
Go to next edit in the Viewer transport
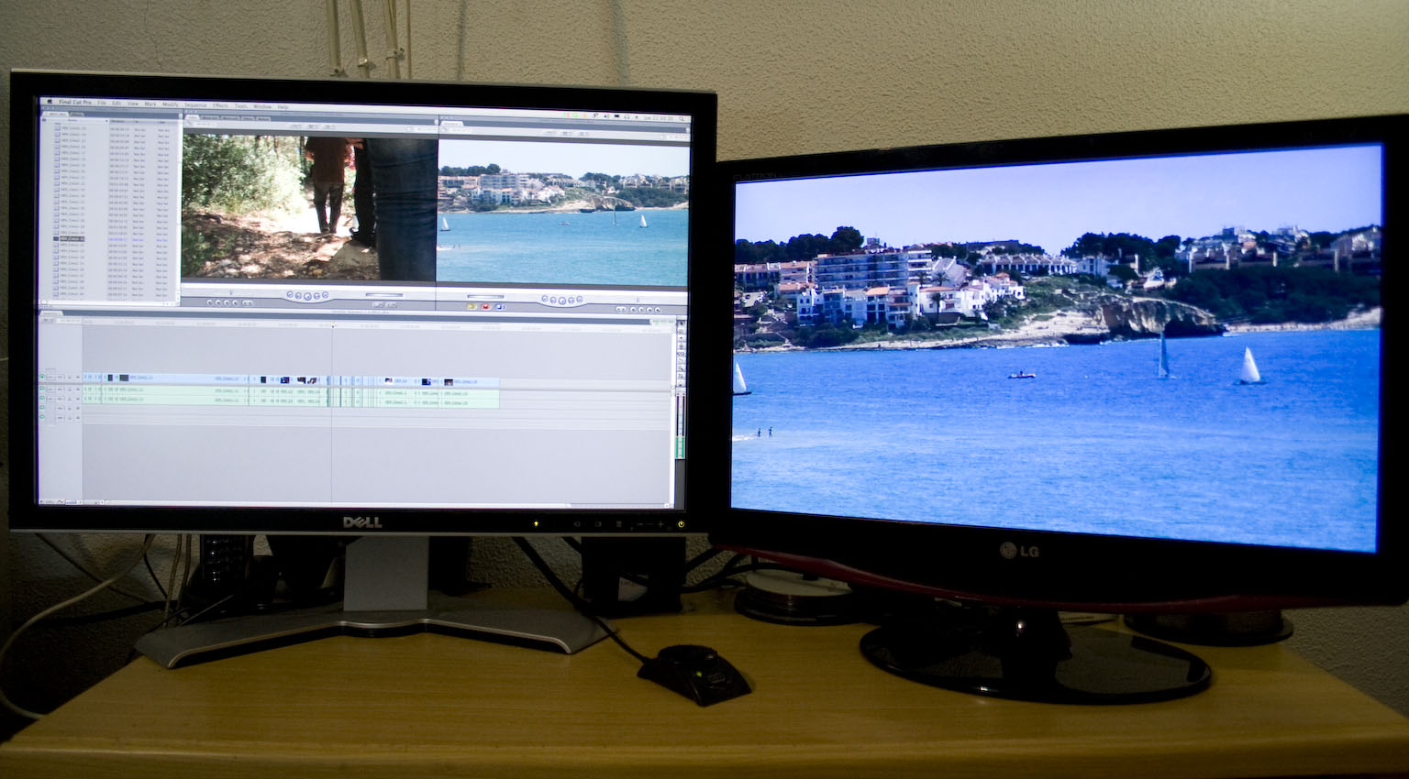[x=325, y=295]
